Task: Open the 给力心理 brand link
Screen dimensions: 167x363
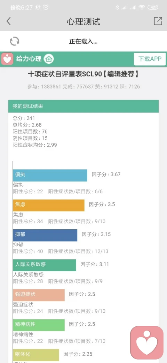Action: tap(29, 59)
